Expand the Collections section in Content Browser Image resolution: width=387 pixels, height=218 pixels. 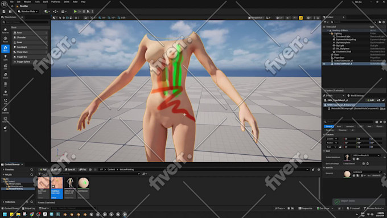tap(3, 202)
